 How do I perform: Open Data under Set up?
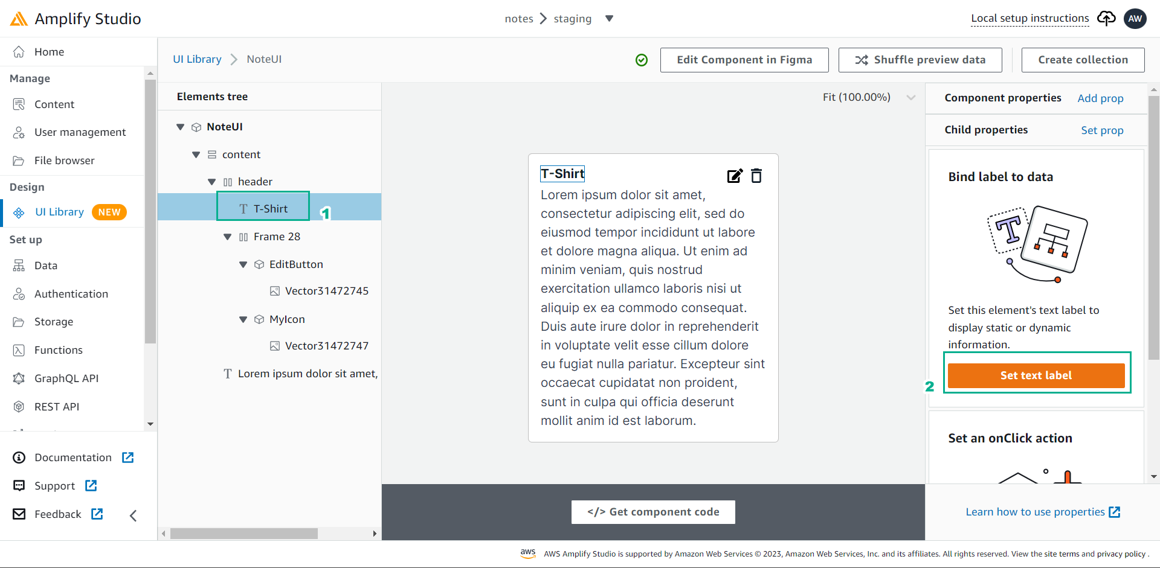(45, 266)
